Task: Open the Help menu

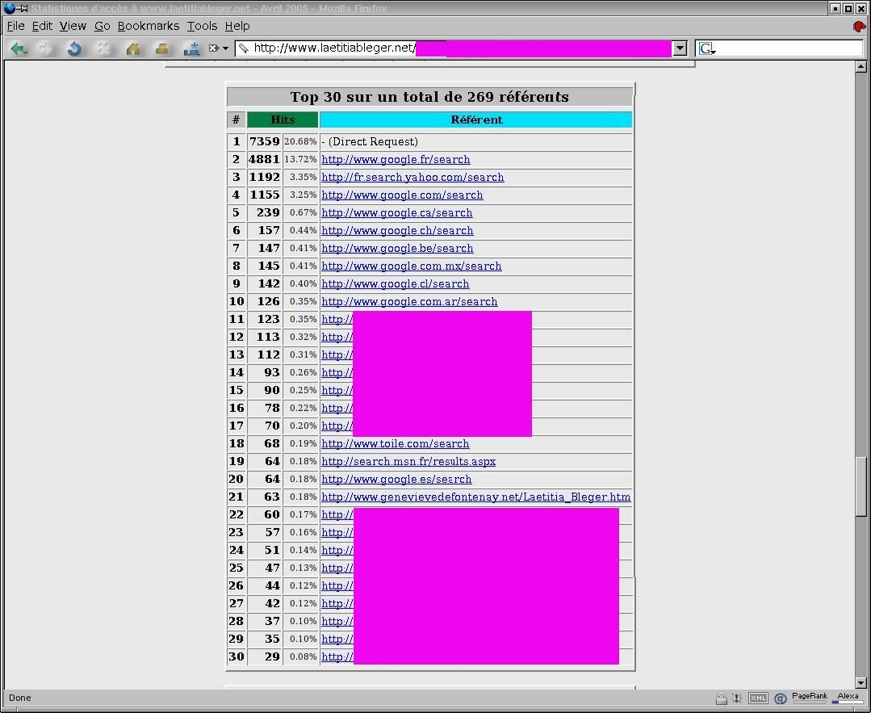Action: point(237,26)
